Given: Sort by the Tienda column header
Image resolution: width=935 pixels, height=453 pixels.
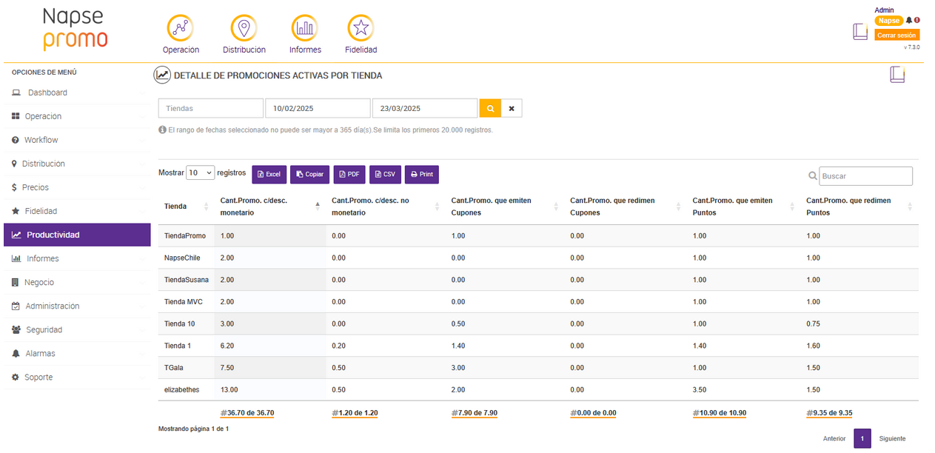Looking at the screenshot, I should pyautogui.click(x=176, y=207).
